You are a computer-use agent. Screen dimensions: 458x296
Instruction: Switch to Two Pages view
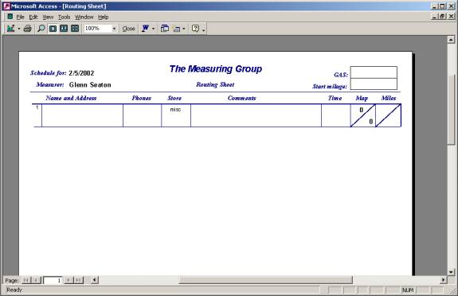coord(64,29)
